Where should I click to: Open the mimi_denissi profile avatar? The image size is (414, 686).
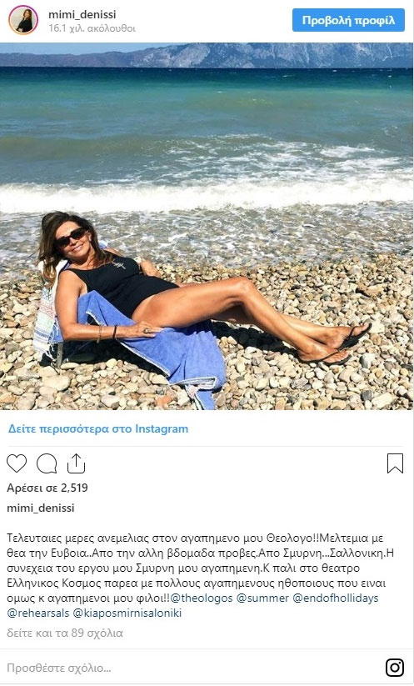23,20
